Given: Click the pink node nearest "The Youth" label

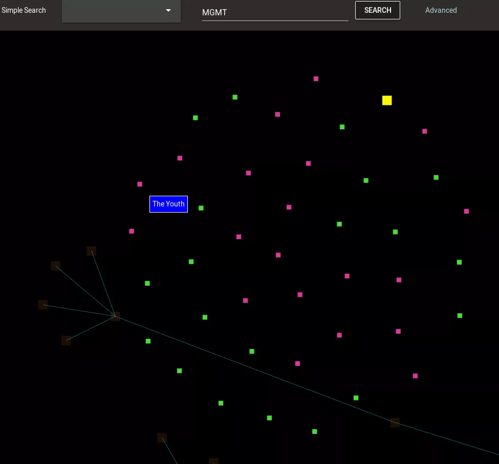Looking at the screenshot, I should pyautogui.click(x=140, y=184).
